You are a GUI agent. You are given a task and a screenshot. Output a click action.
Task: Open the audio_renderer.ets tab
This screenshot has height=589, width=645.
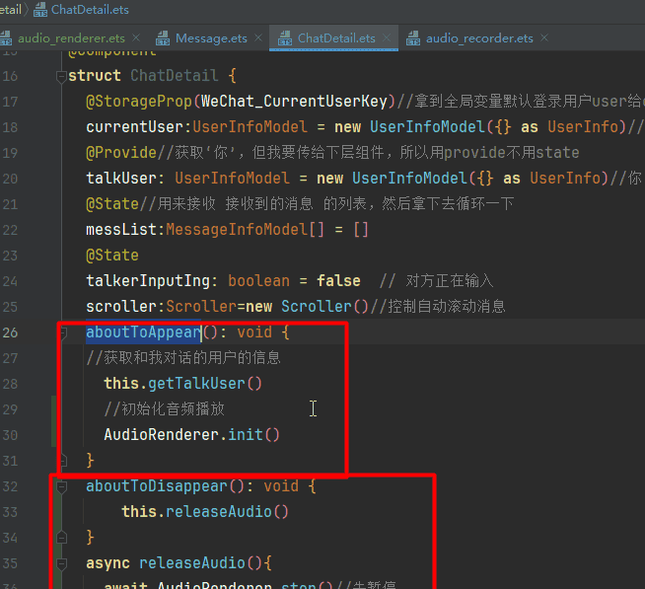click(x=71, y=38)
